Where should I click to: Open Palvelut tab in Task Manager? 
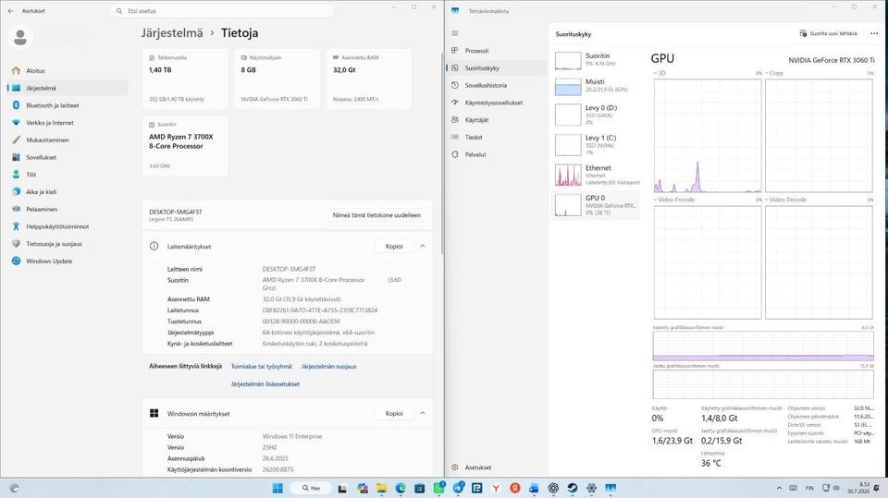pyautogui.click(x=475, y=154)
